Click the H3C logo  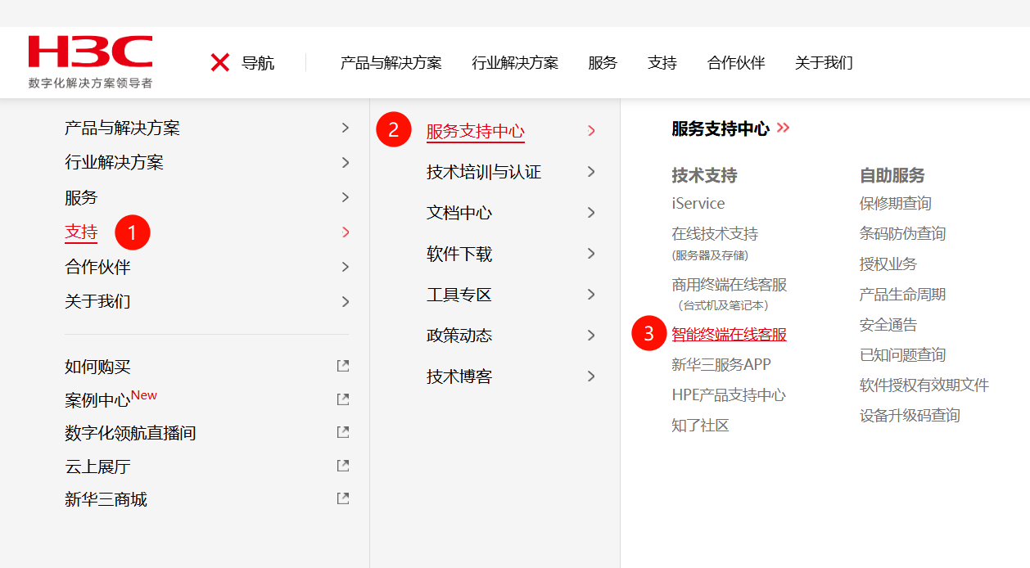pos(90,51)
